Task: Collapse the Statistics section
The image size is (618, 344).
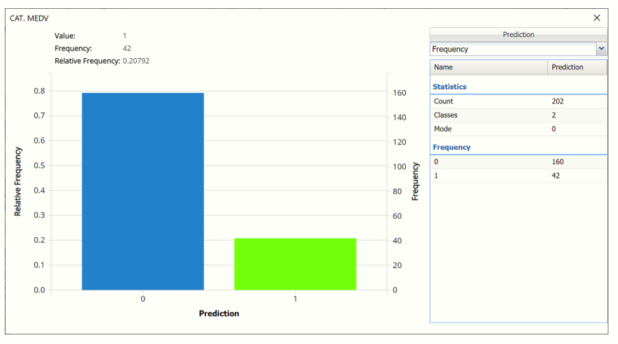Action: [450, 87]
